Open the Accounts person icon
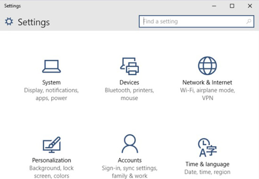 [x=129, y=144]
